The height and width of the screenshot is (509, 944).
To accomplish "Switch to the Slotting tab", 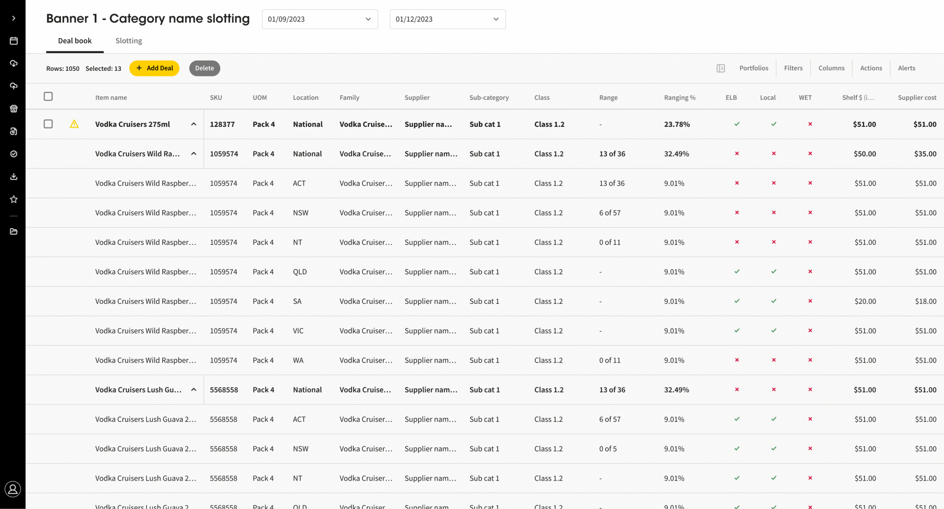I will (129, 41).
